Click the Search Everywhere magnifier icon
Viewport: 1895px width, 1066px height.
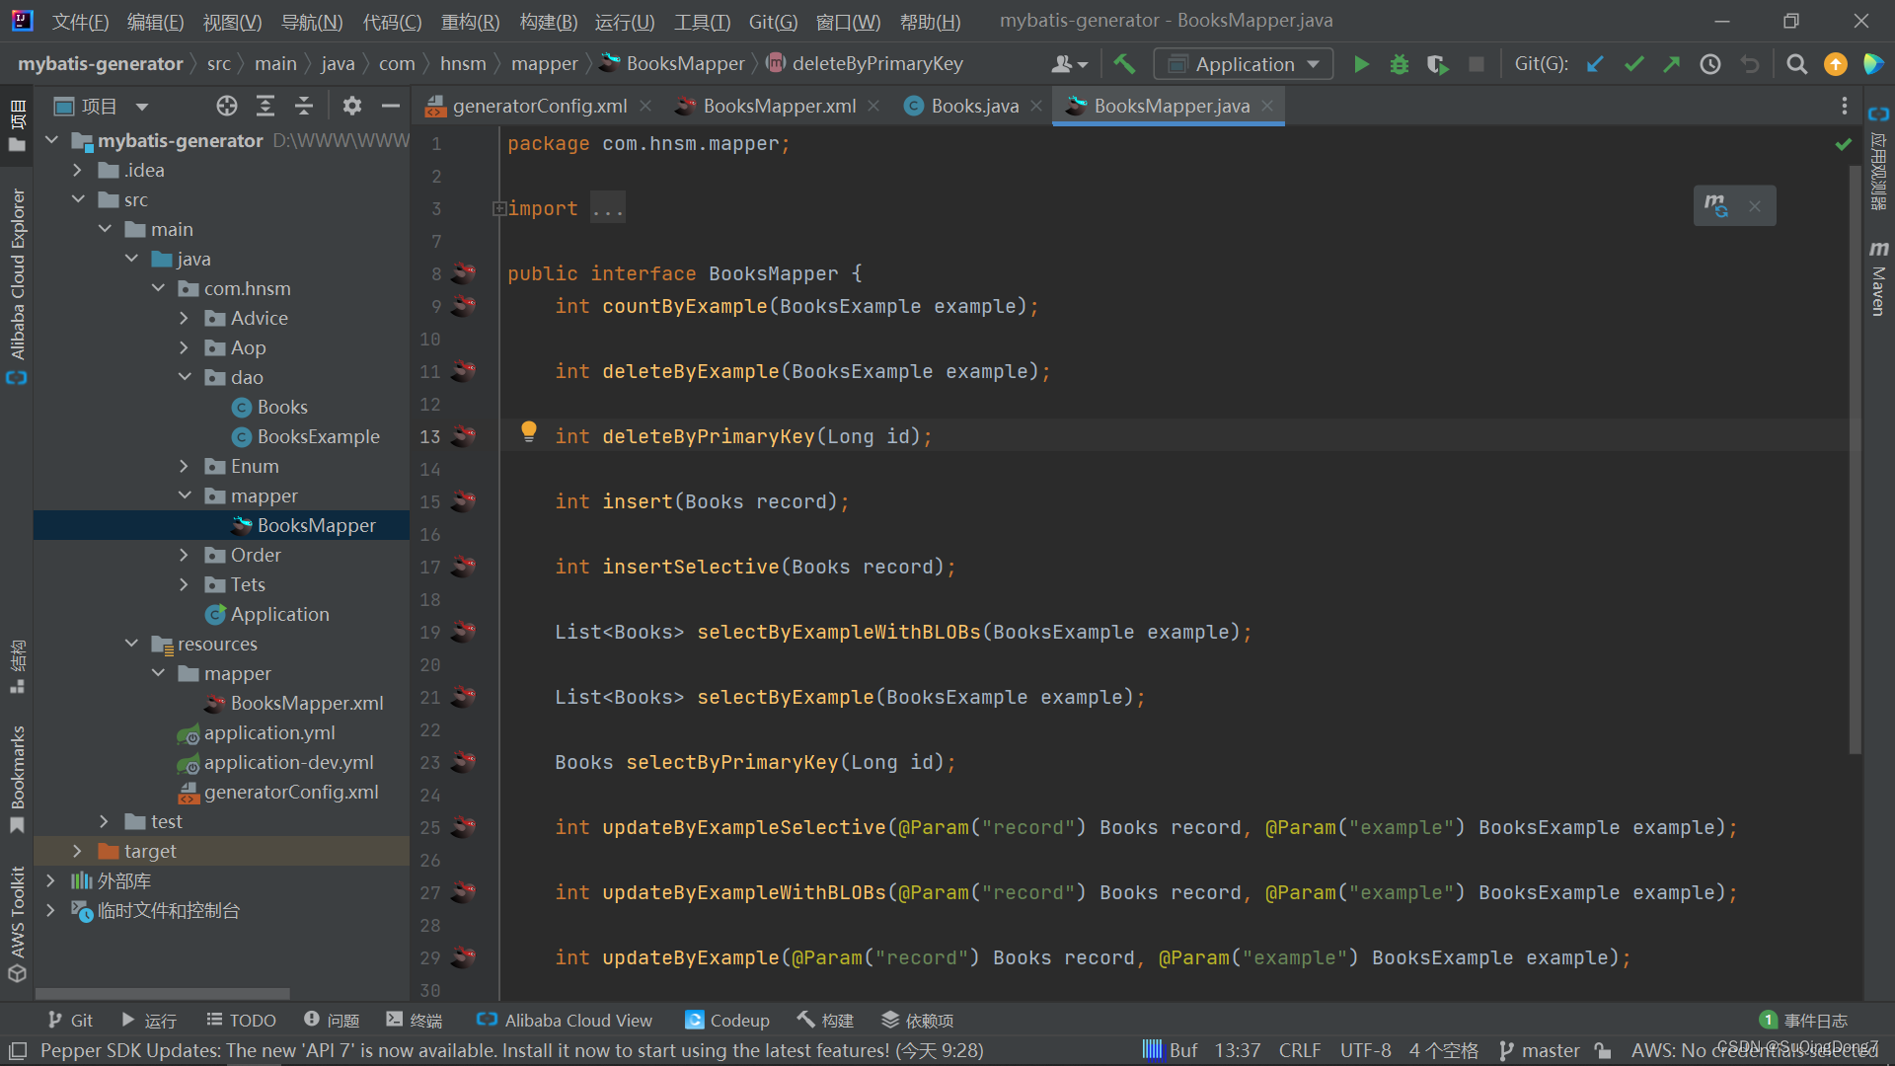point(1796,64)
